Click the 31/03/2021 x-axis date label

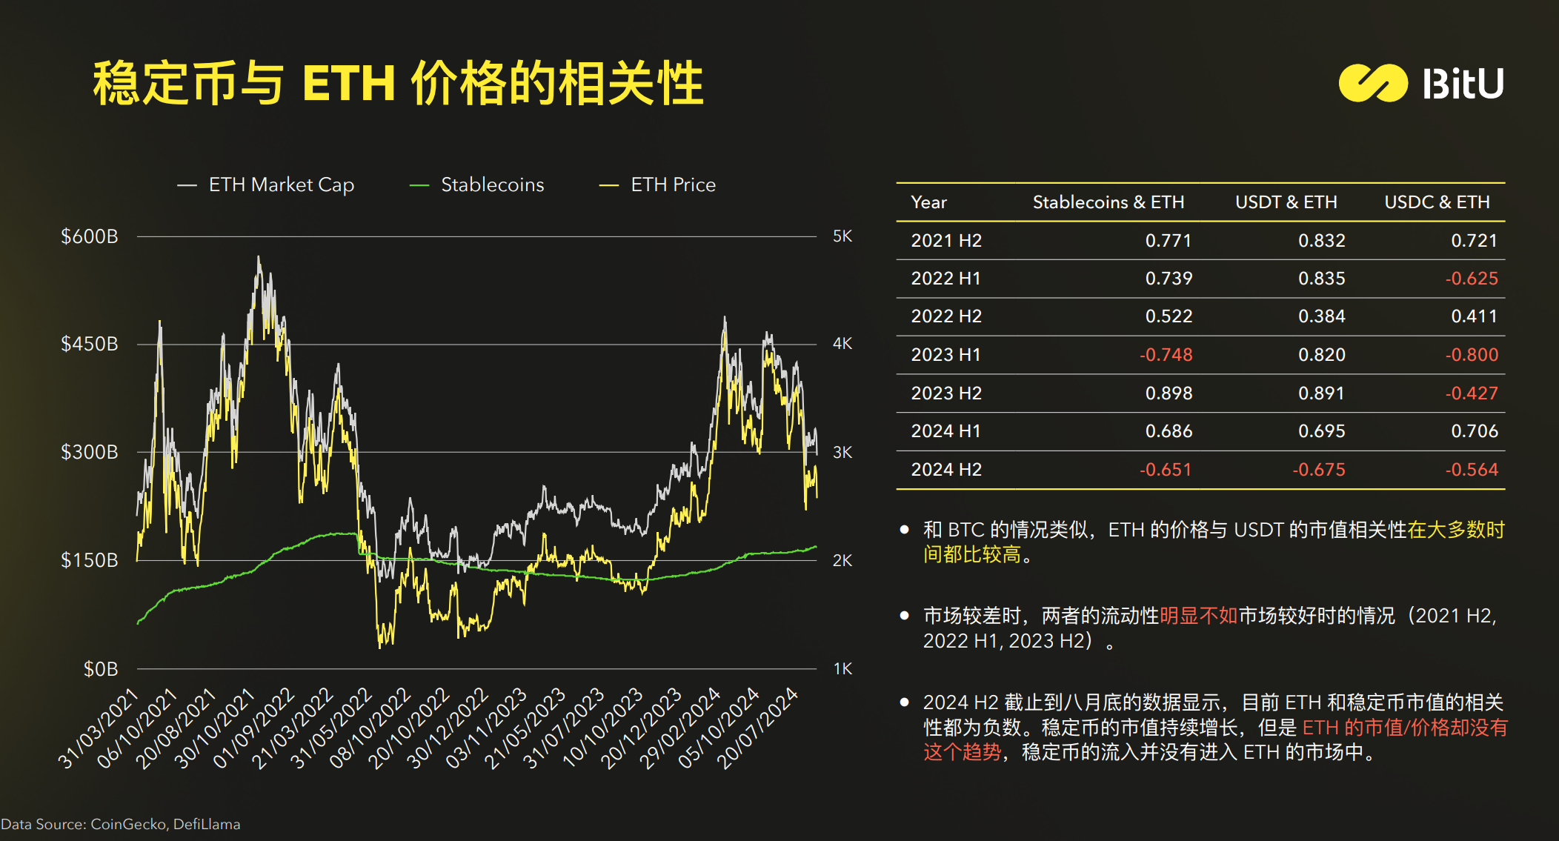point(99,728)
